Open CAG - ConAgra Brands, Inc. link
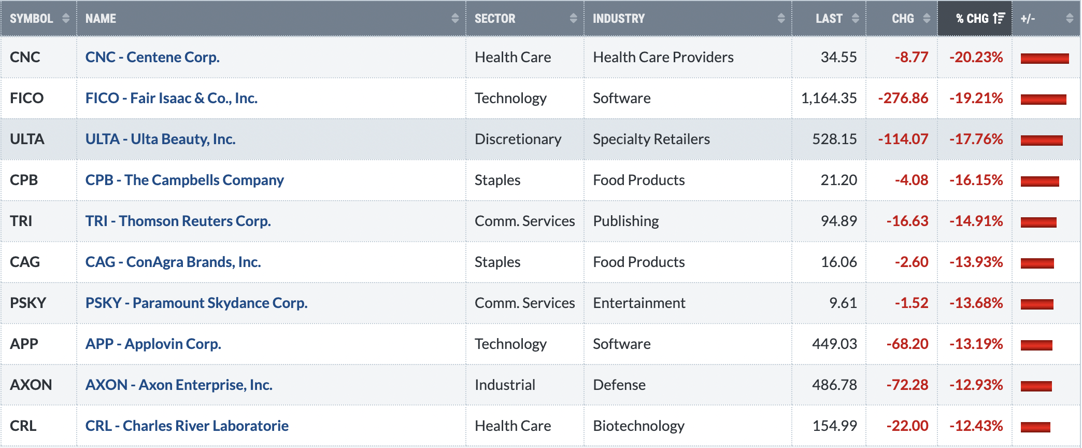The width and height of the screenshot is (1082, 448). point(173,262)
